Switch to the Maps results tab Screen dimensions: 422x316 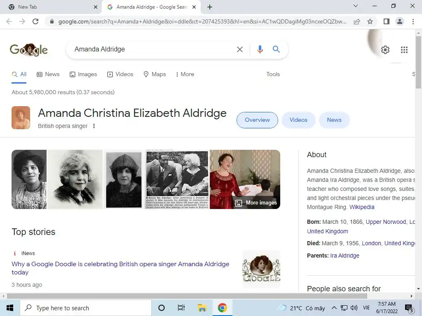tap(155, 74)
